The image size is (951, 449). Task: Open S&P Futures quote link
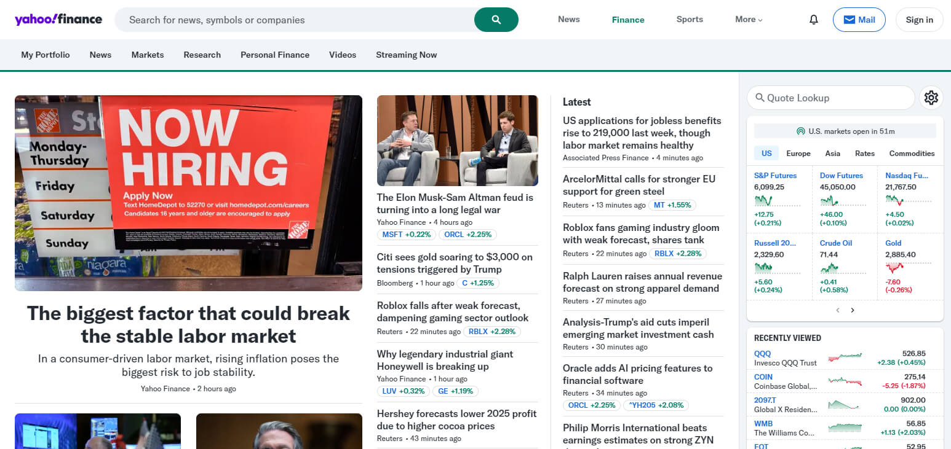(x=775, y=176)
